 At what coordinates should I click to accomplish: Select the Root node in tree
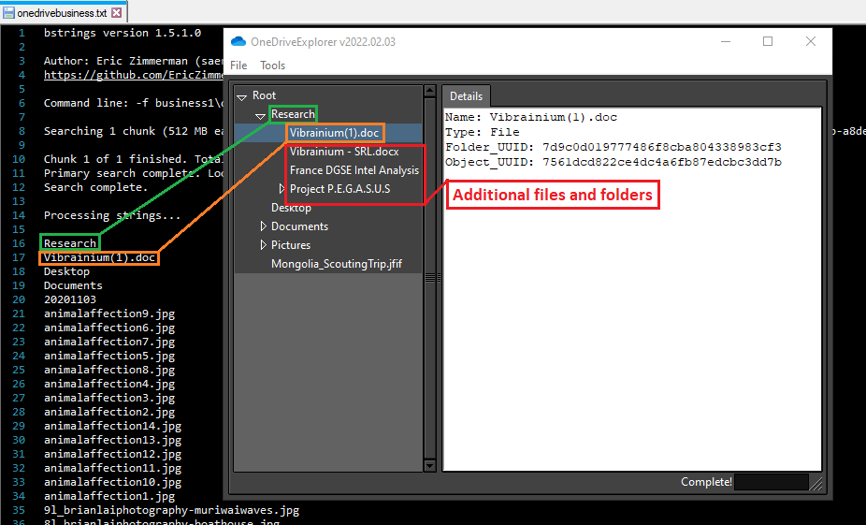[x=264, y=95]
